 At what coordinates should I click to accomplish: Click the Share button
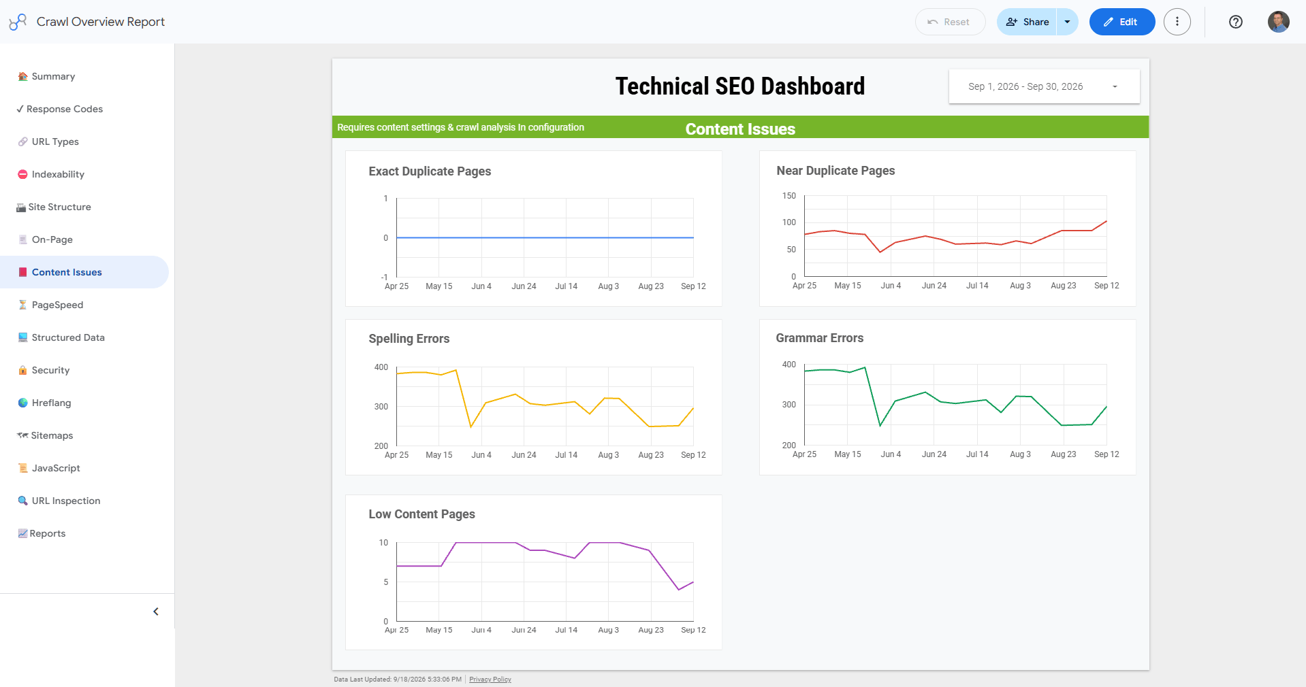tap(1027, 22)
